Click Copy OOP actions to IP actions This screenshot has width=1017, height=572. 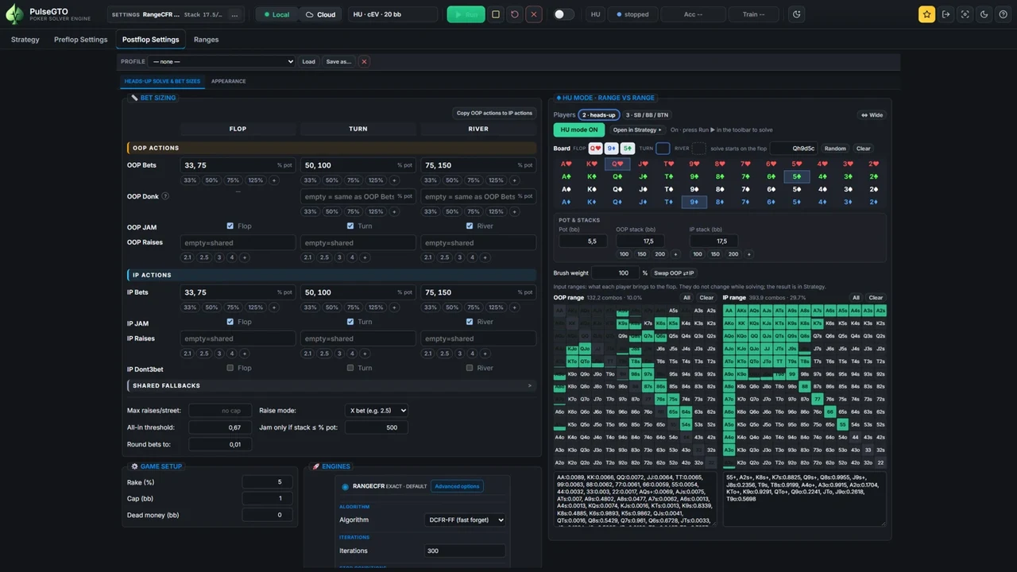tap(494, 113)
